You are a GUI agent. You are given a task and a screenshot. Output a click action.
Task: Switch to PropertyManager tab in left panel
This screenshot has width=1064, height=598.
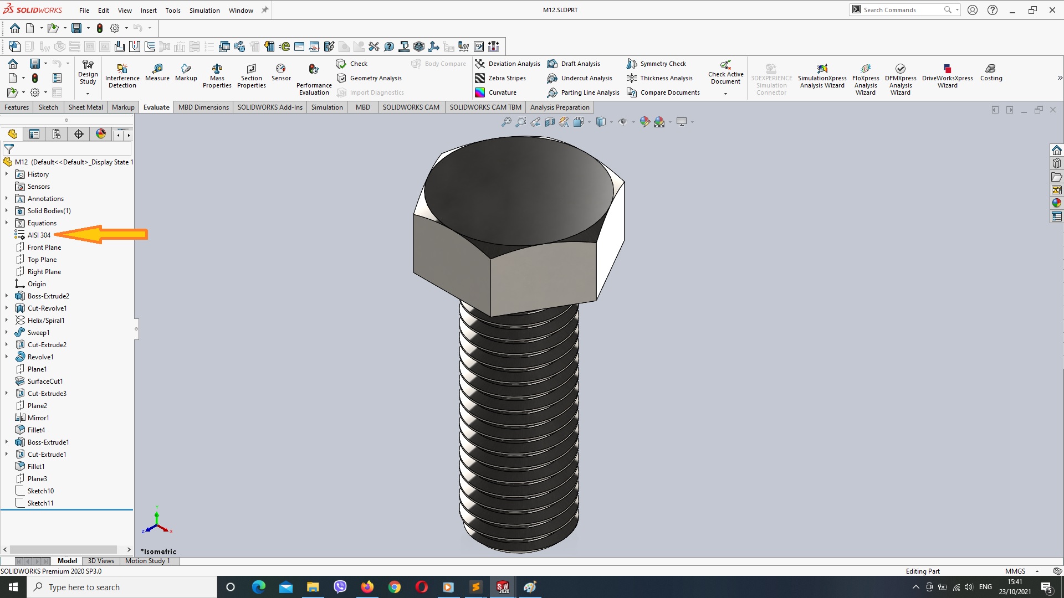pos(34,134)
